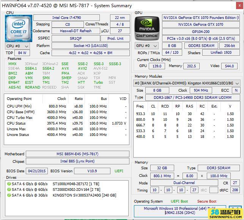Click the Cores/Threads 4 / 8 value

tap(120, 24)
